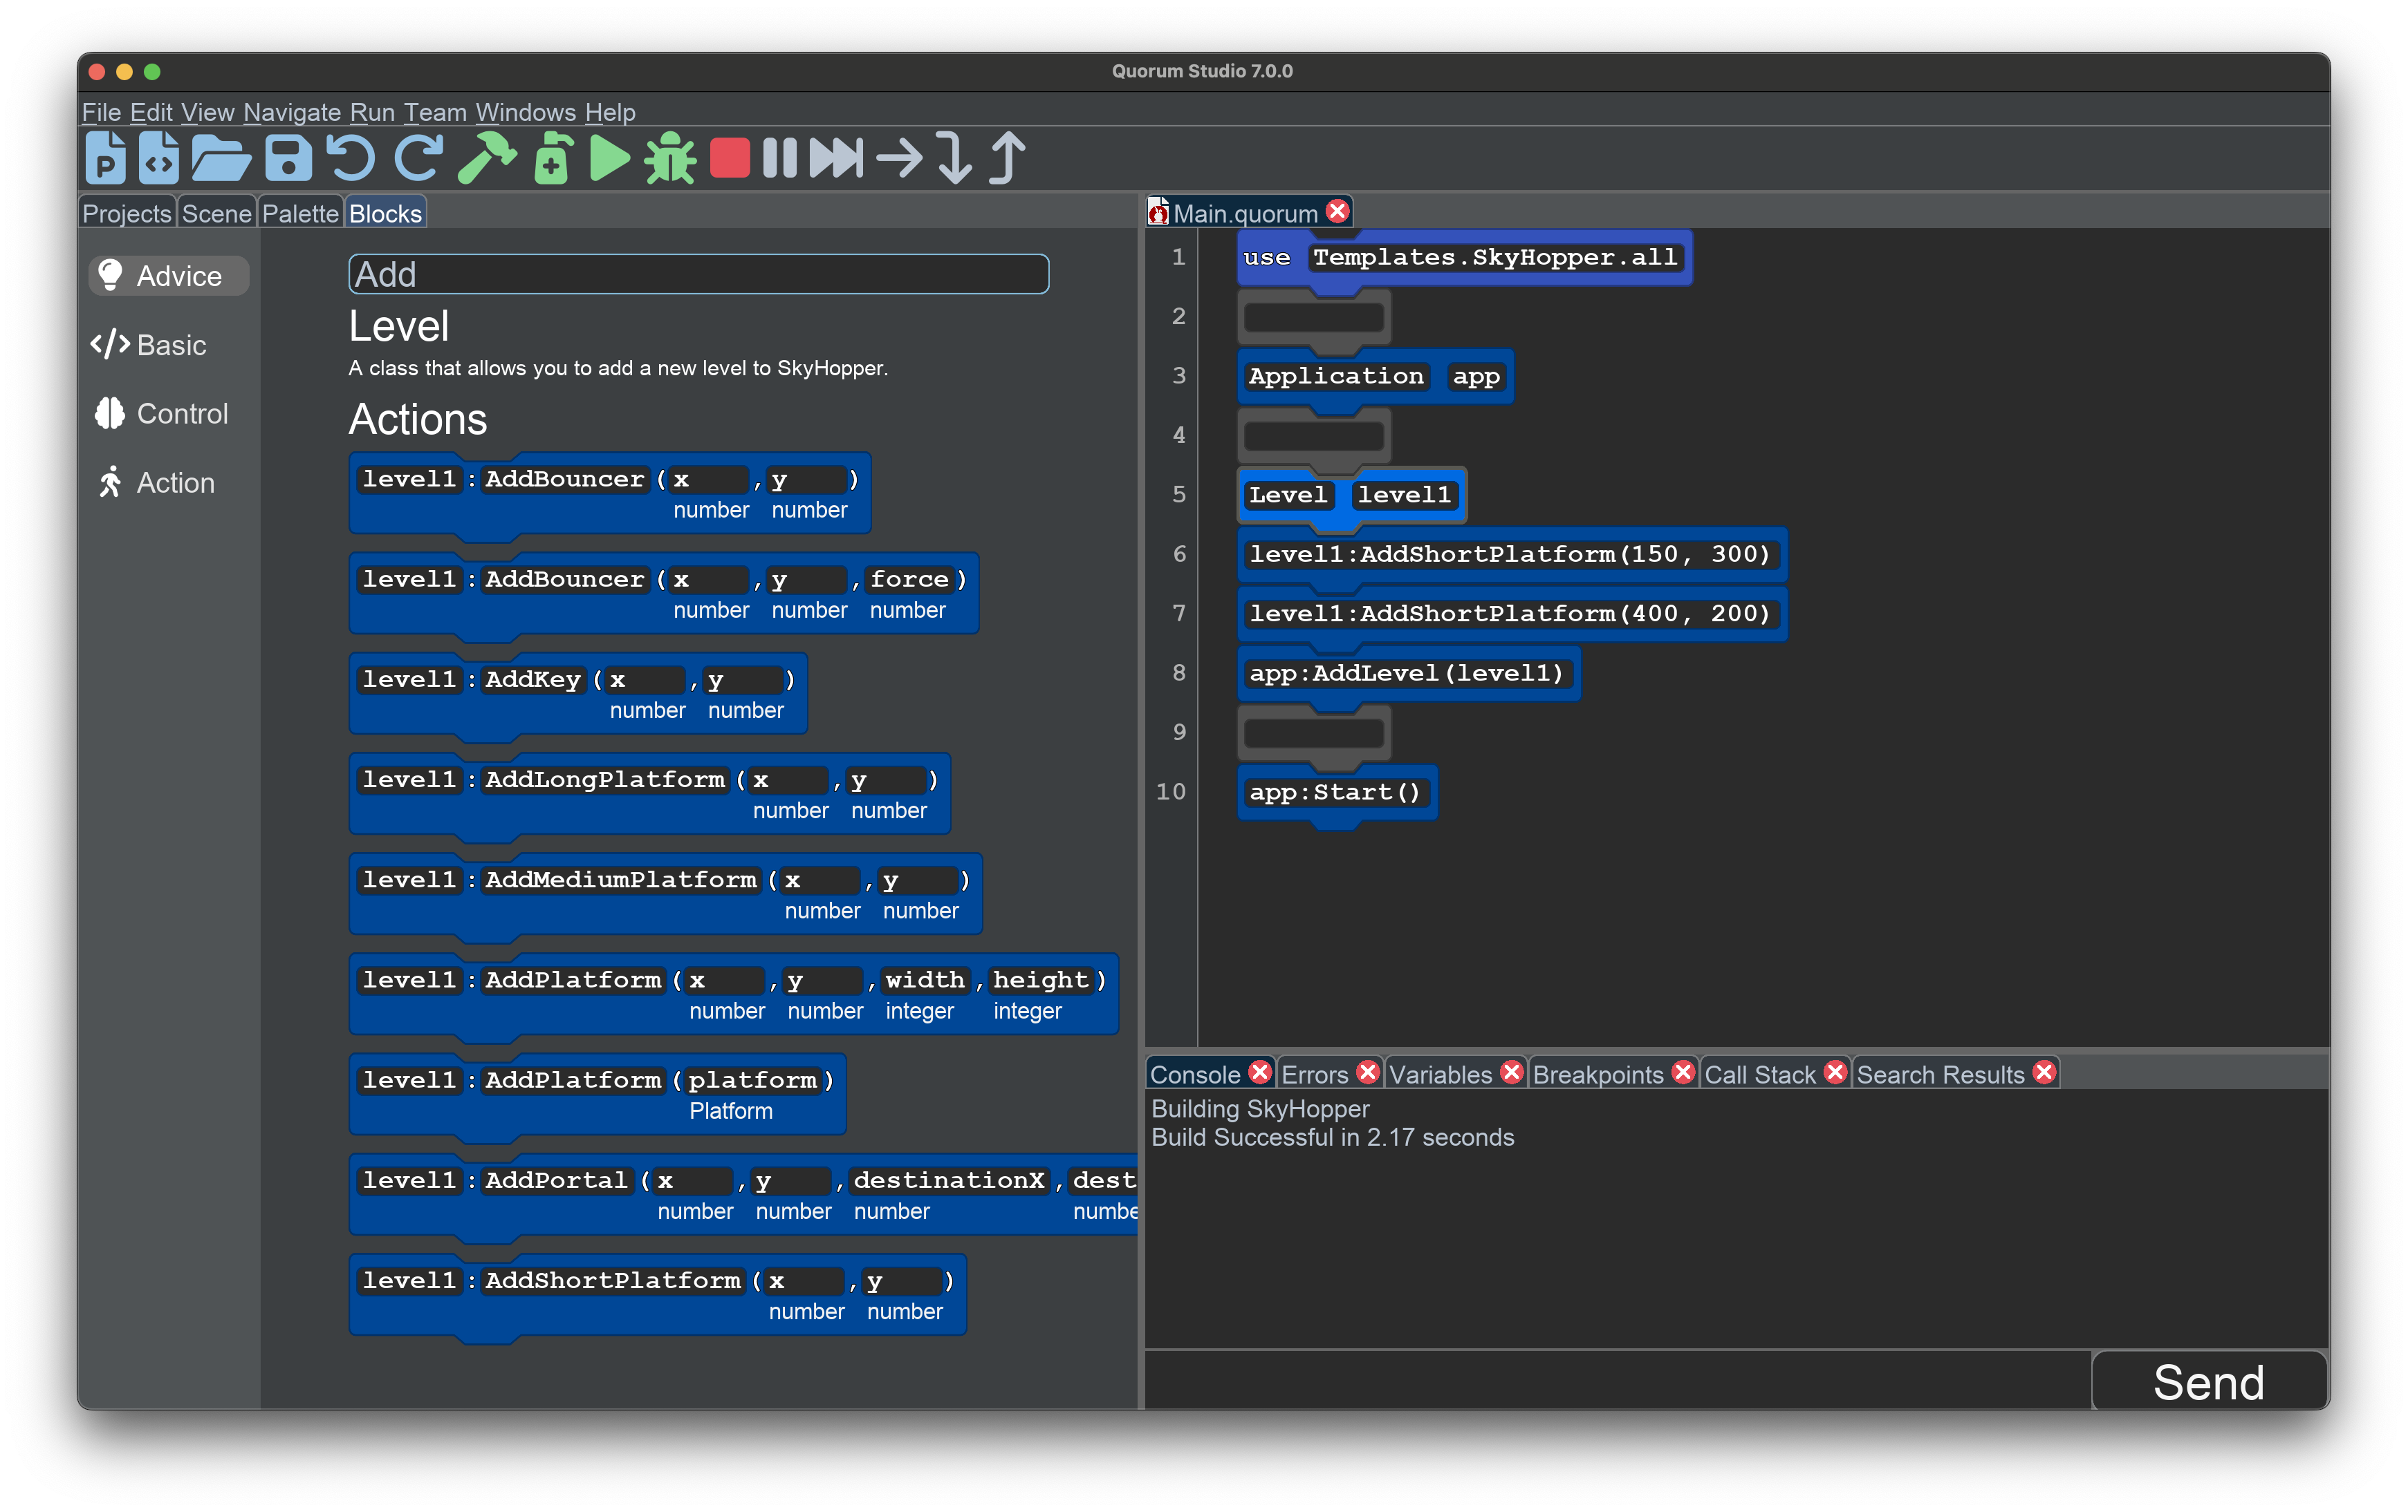Click the Save disk icon
The width and height of the screenshot is (2408, 1512).
click(x=288, y=158)
